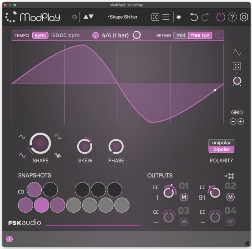Click the output 04 amount knob
The width and height of the screenshot is (252, 249).
tap(215, 217)
